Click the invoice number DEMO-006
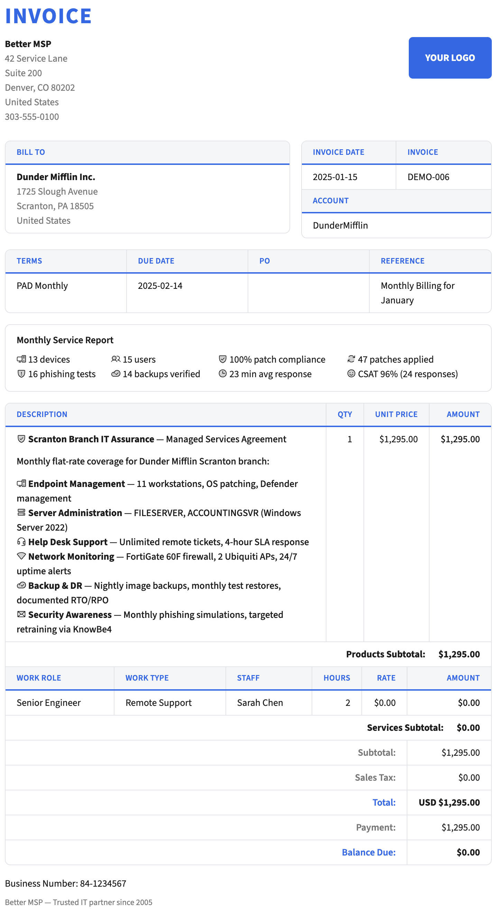The height and width of the screenshot is (913, 498). pyautogui.click(x=428, y=177)
